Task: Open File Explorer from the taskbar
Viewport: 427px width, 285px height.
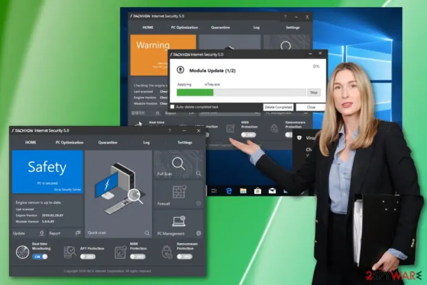Action: tap(243, 190)
